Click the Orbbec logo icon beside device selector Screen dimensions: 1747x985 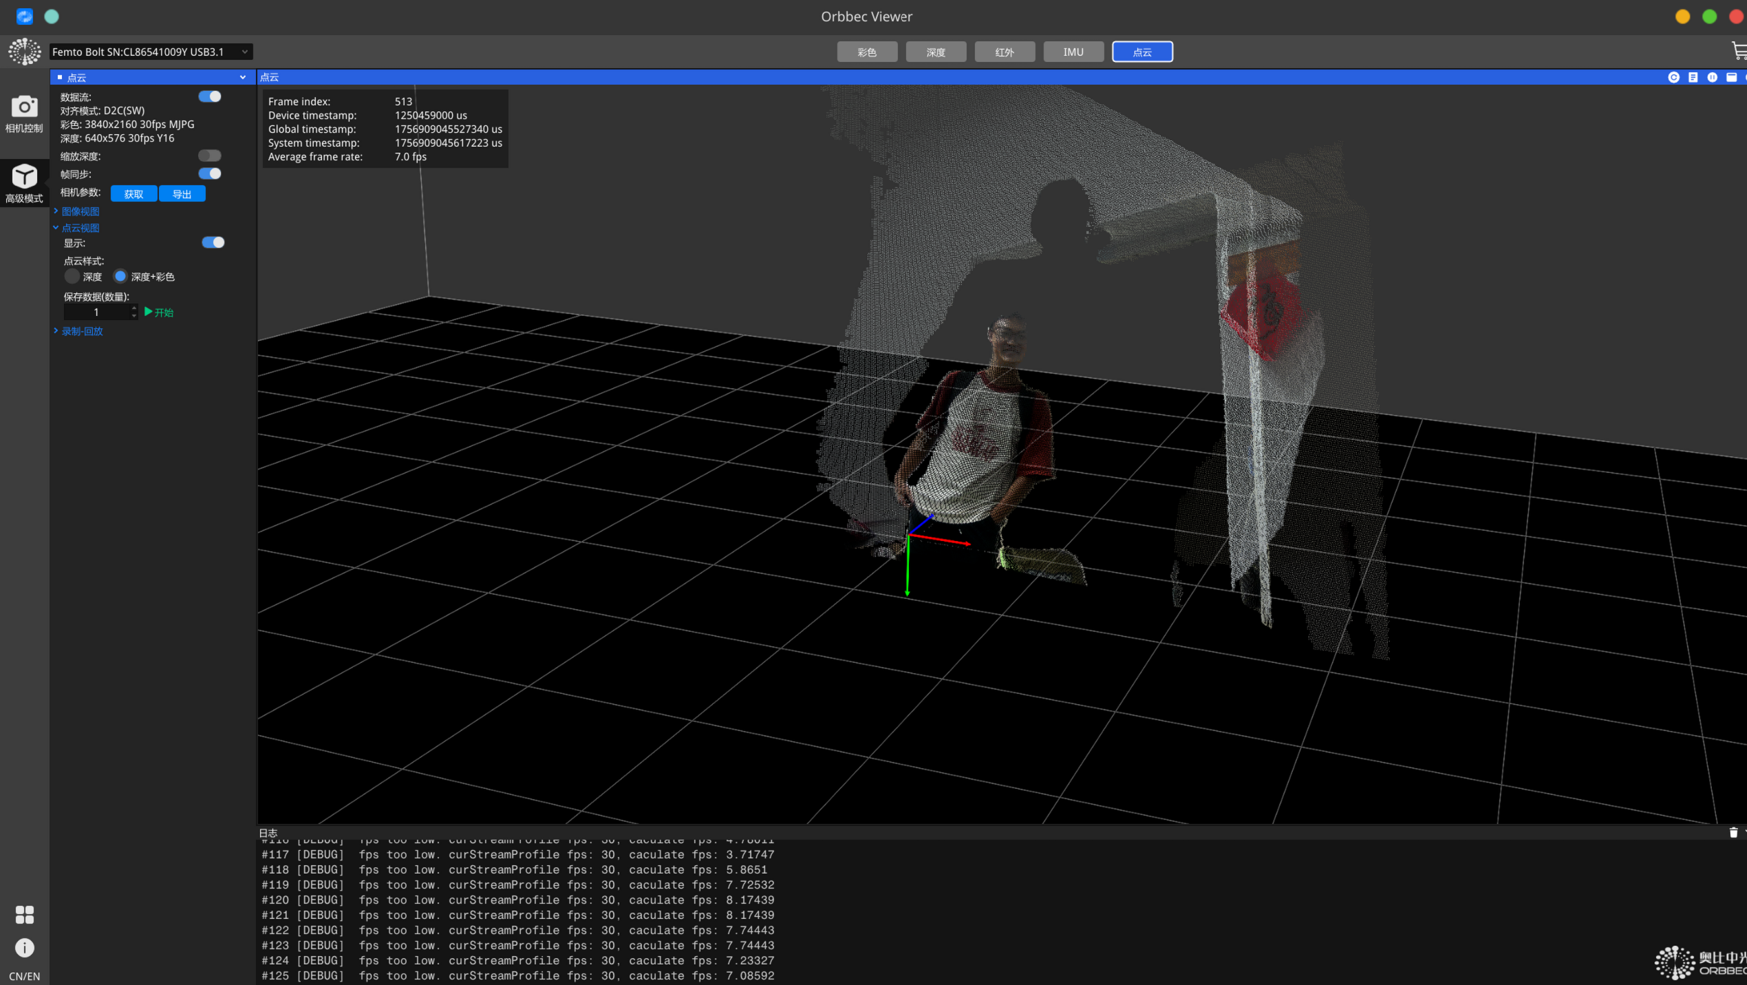click(x=25, y=52)
